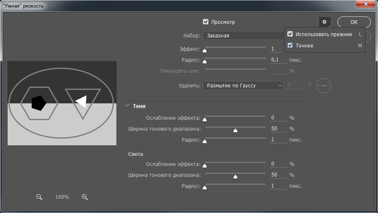
Task: Zoom in the preview with plus magnifier
Action: pos(85,197)
